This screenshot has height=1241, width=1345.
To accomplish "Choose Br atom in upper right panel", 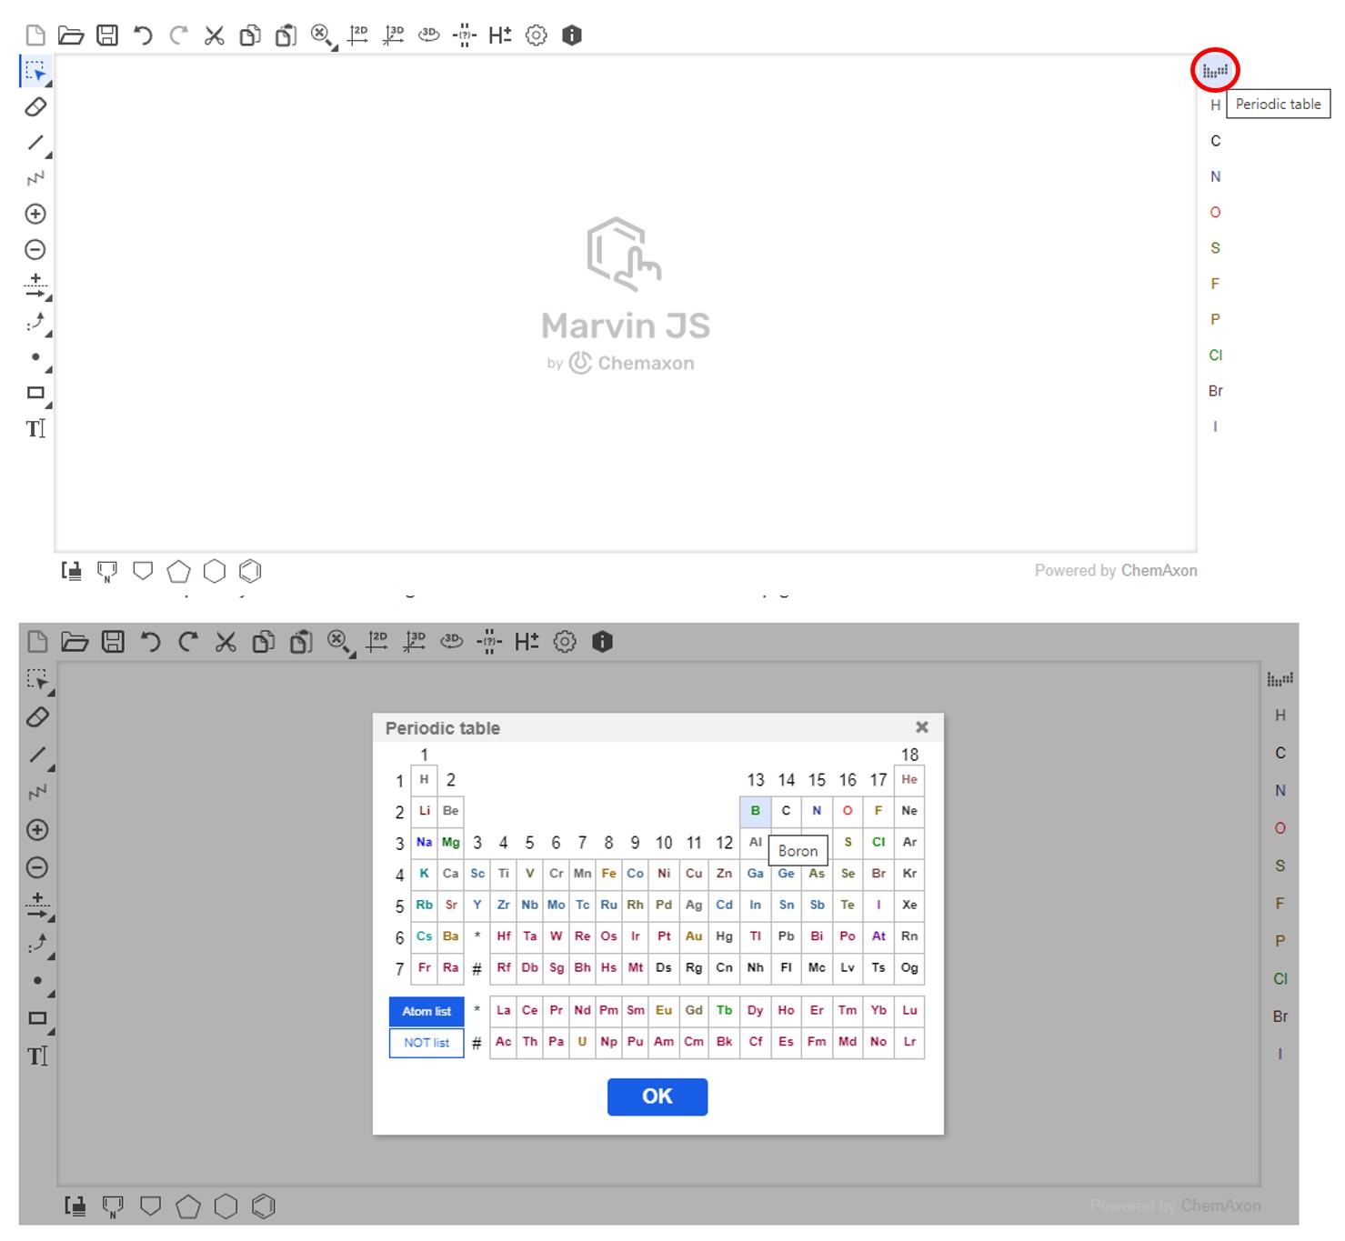I will (x=1216, y=391).
